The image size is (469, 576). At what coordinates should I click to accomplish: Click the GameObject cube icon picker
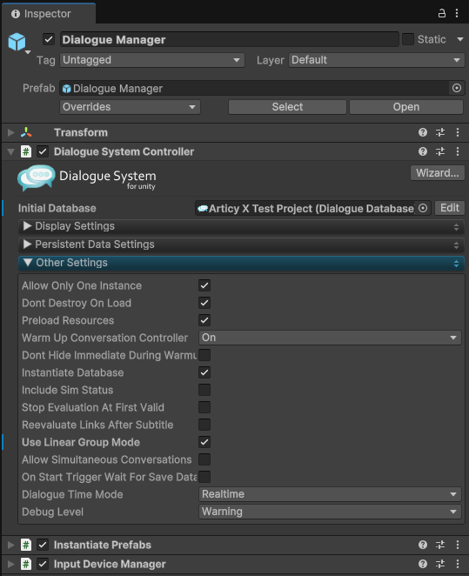(17, 43)
